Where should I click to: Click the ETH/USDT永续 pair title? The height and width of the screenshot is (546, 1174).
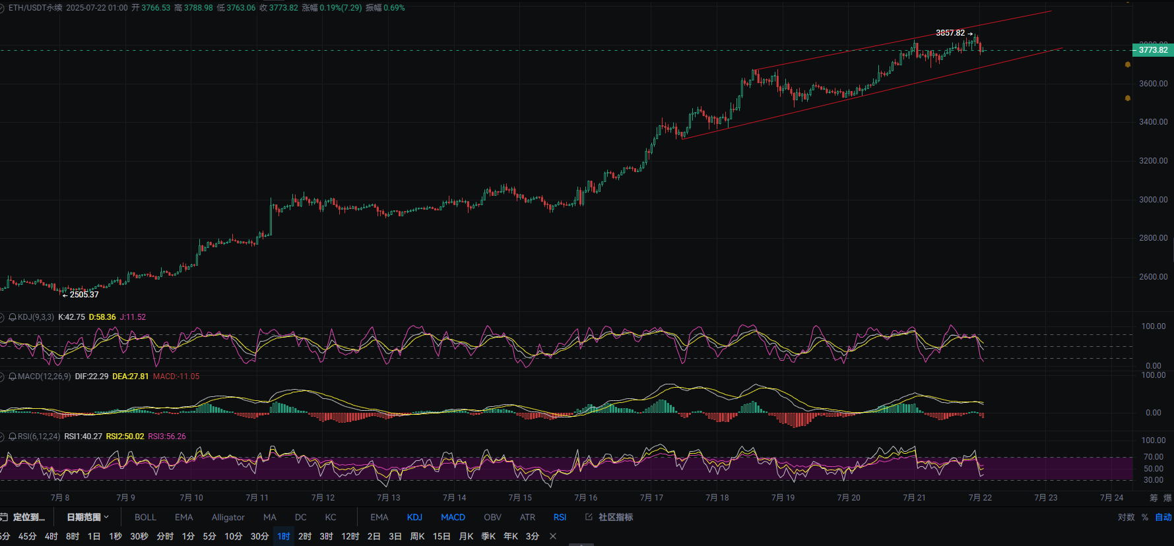pyautogui.click(x=35, y=8)
